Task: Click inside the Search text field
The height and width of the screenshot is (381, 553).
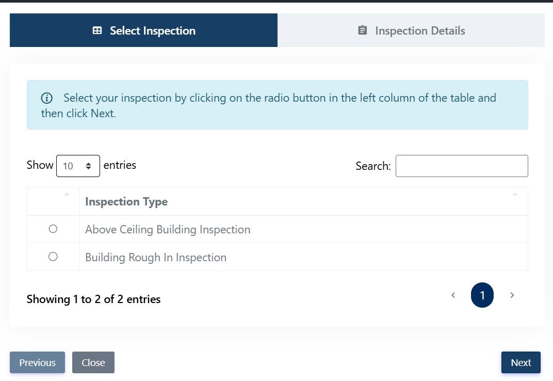Action: tap(462, 166)
